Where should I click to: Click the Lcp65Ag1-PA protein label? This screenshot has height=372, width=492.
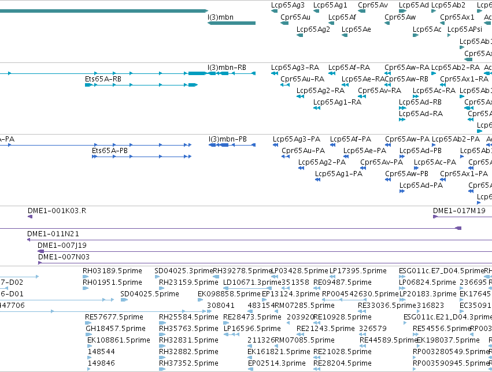pyautogui.click(x=339, y=174)
